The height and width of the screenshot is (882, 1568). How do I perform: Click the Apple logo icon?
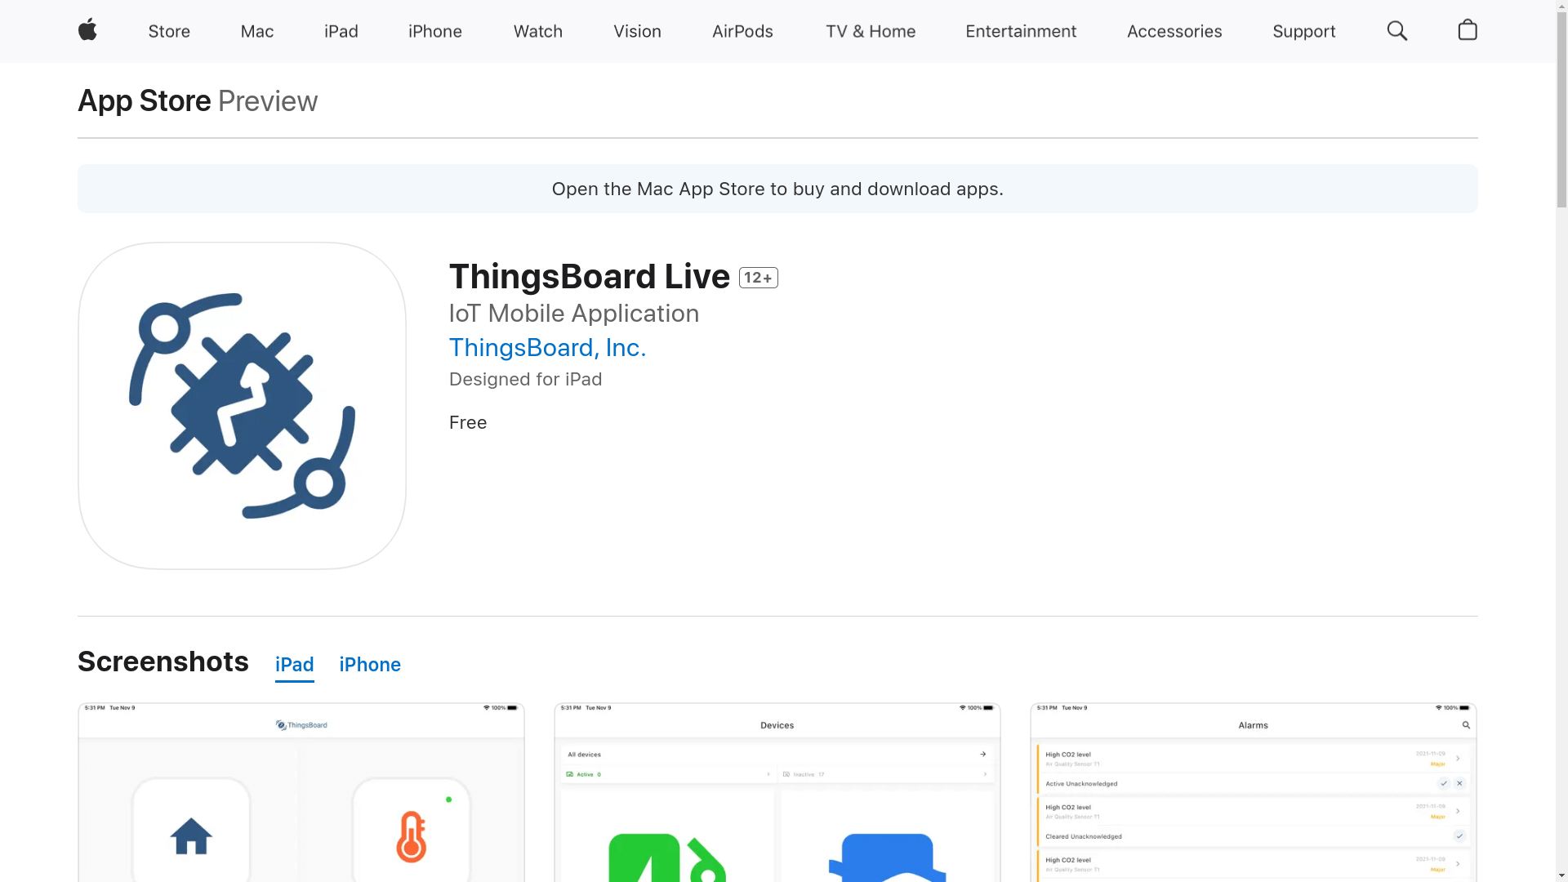click(x=87, y=30)
